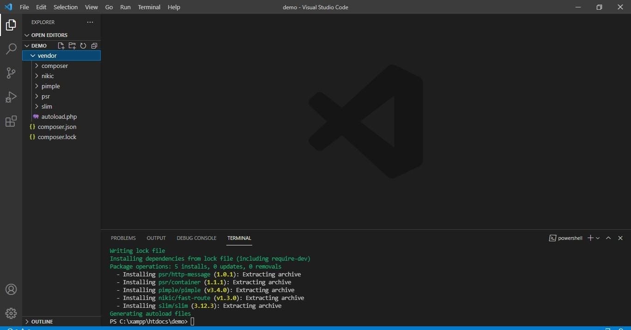Maximize the terminal panel with the up chevron

[608, 238]
